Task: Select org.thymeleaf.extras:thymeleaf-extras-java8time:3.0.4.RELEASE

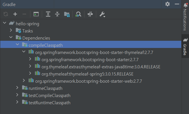Action: pos(91,67)
